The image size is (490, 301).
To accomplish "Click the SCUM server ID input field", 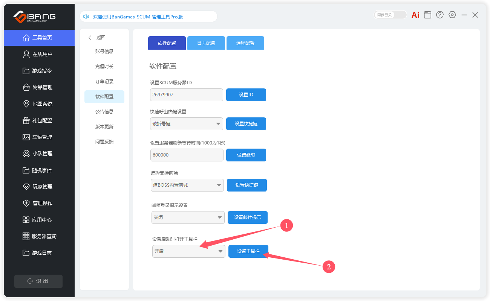I will [x=187, y=95].
